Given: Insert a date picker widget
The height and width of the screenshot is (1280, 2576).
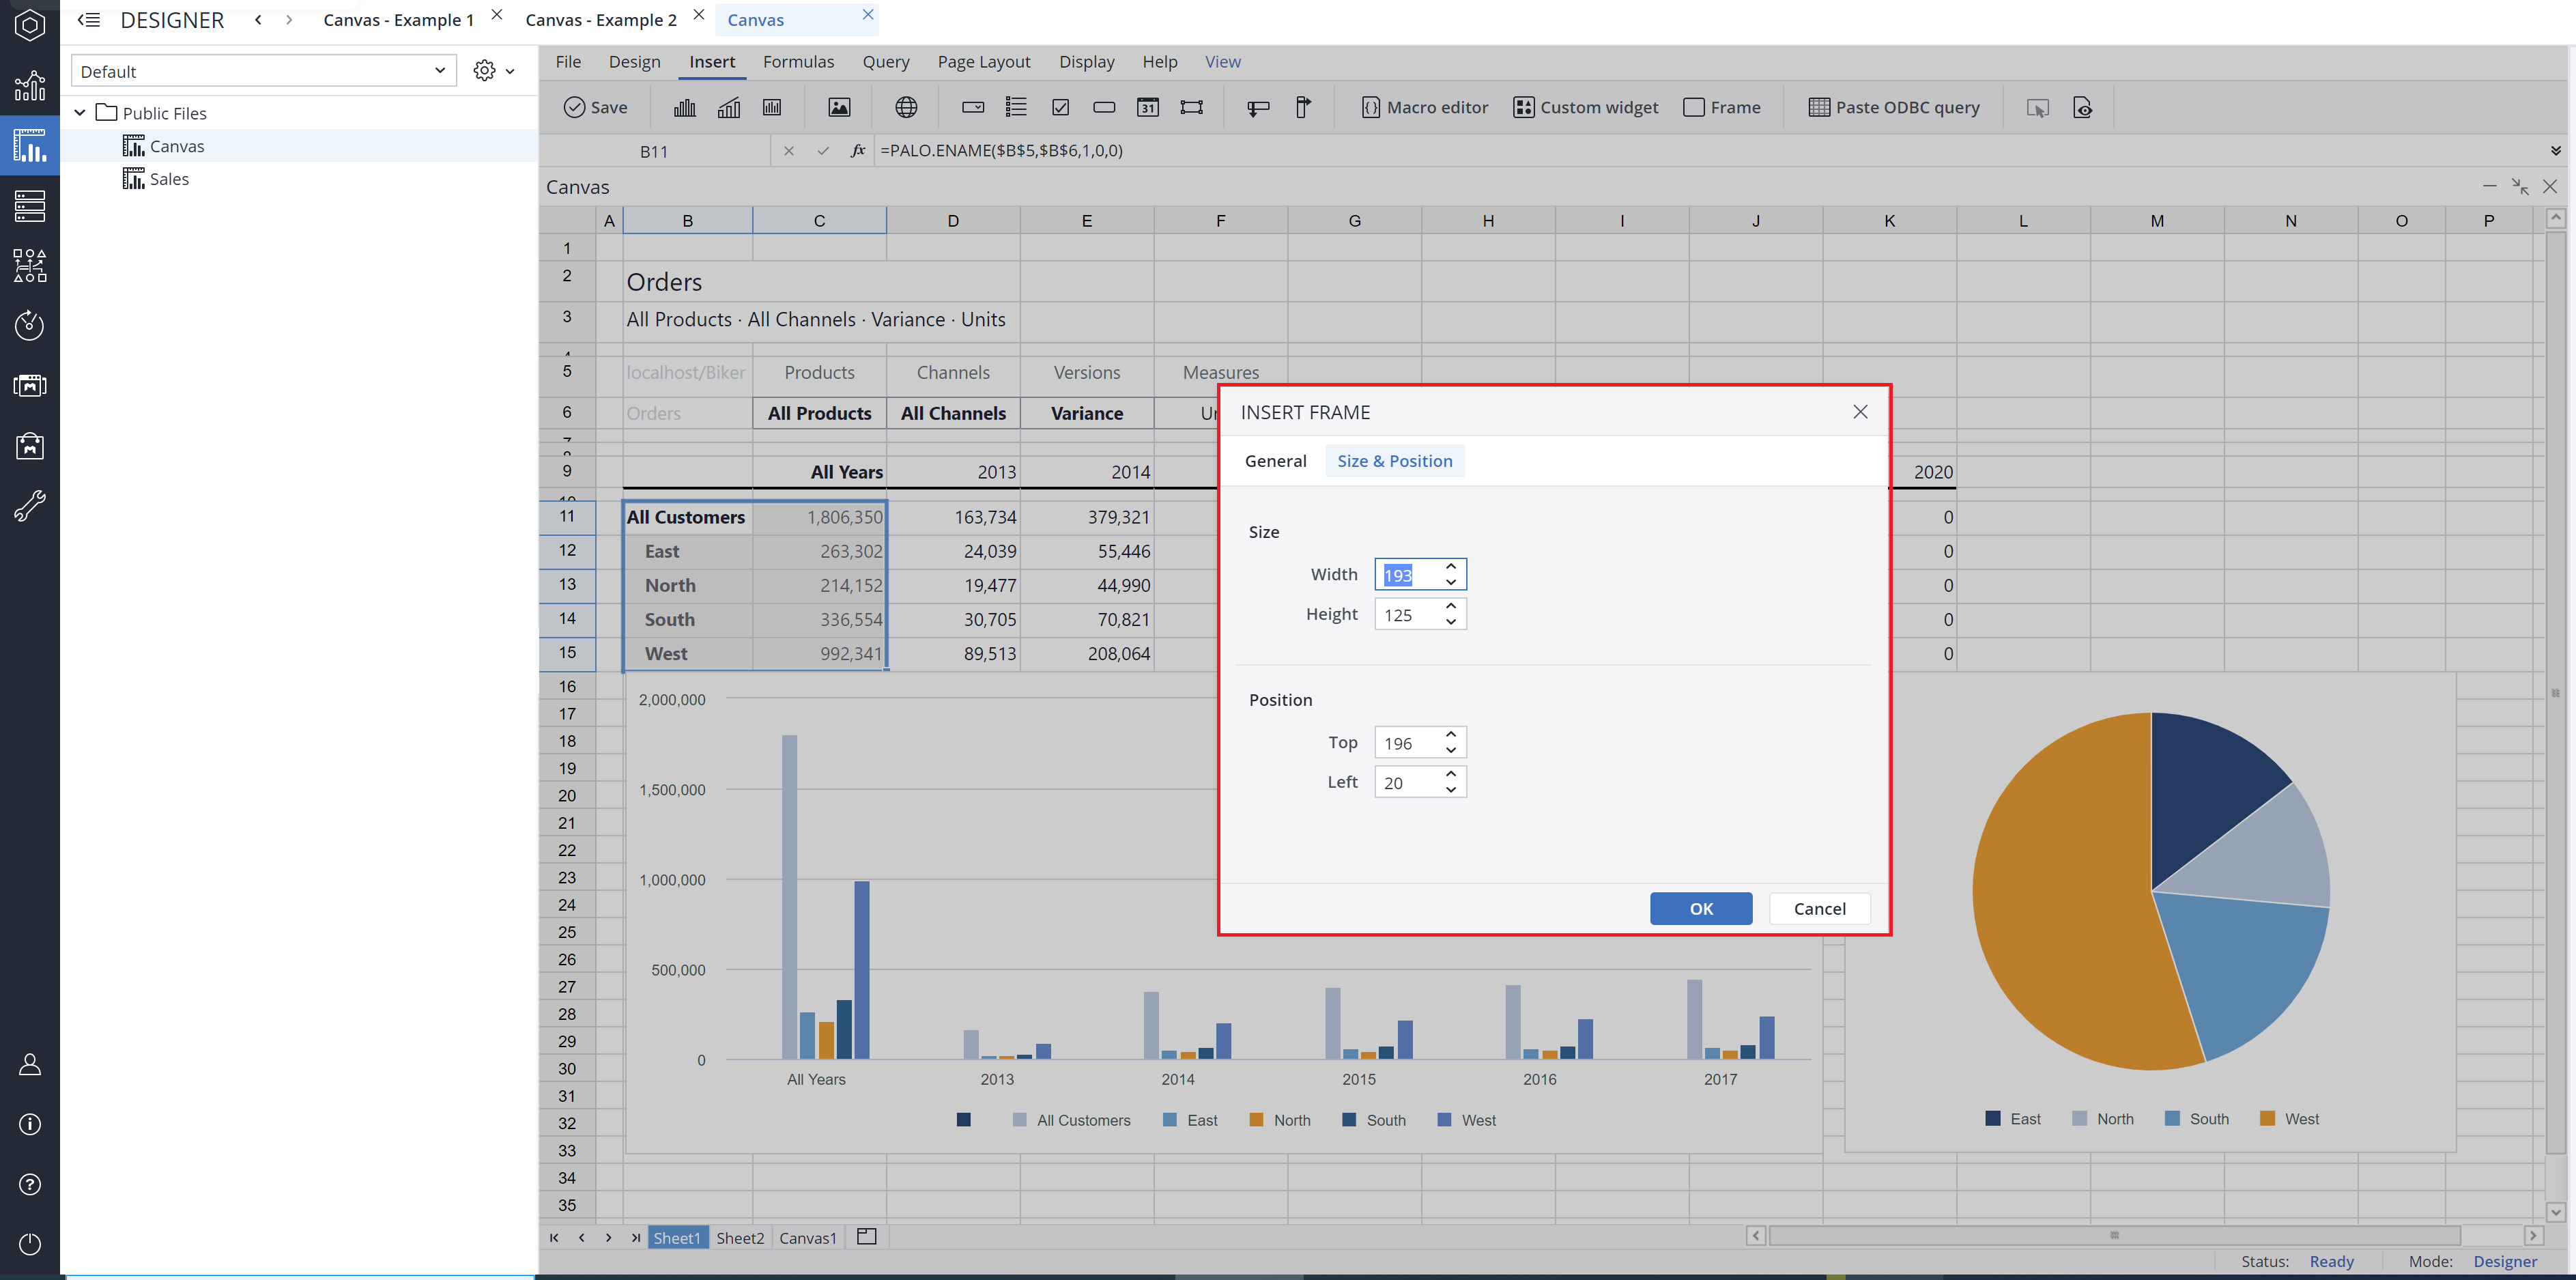Looking at the screenshot, I should click(x=1148, y=107).
